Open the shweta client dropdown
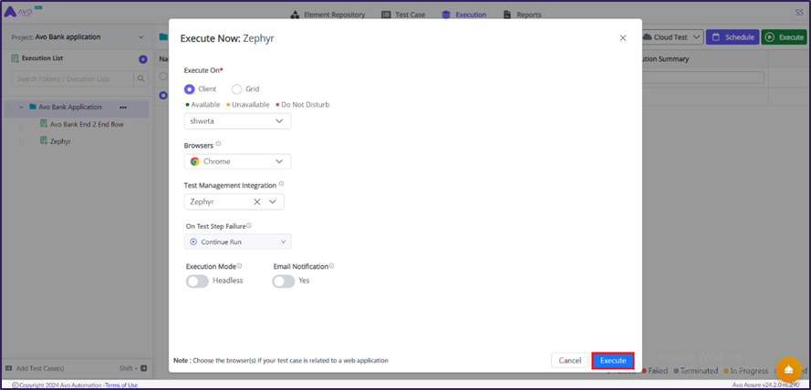 237,121
